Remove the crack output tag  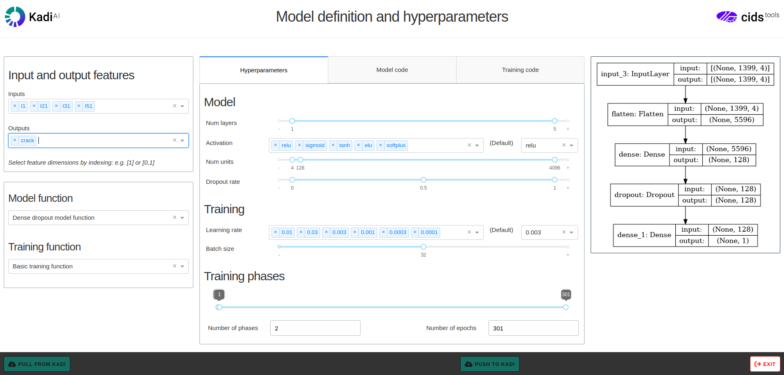[x=15, y=141]
